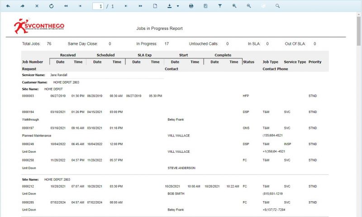362x217 pixels.
Task: Select job number 0000212
Action: point(28,186)
